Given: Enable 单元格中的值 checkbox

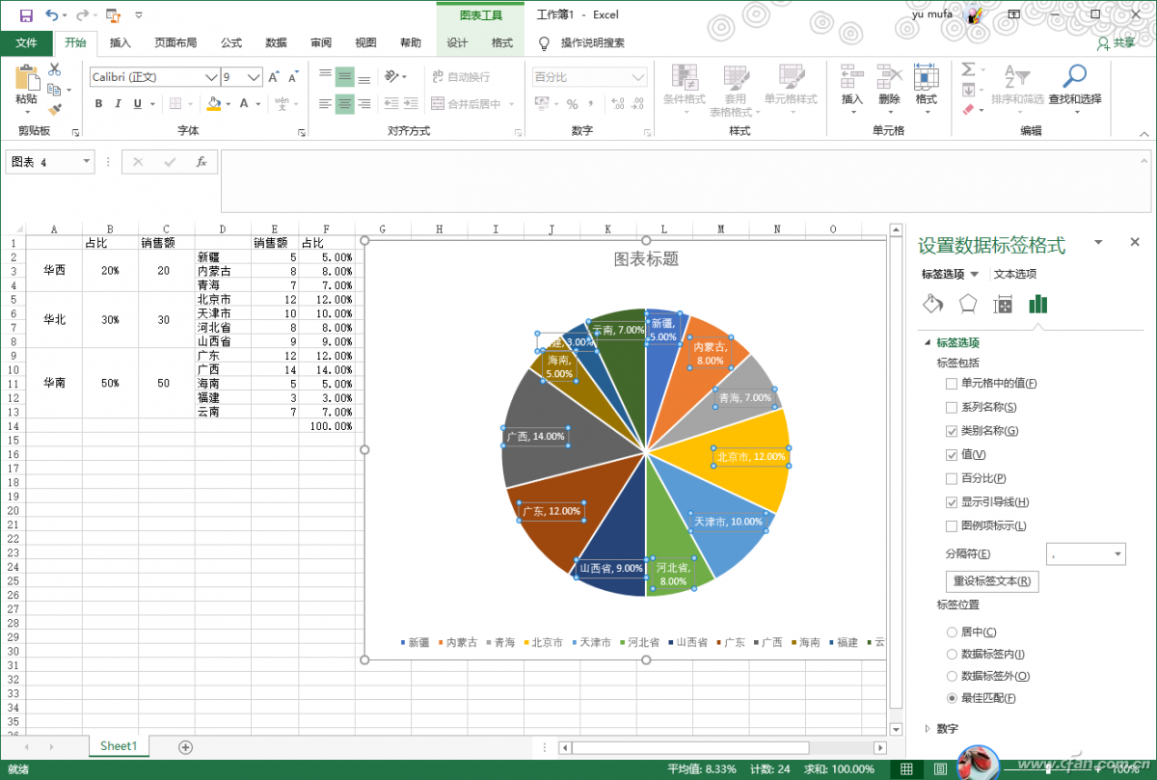Looking at the screenshot, I should pyautogui.click(x=952, y=384).
